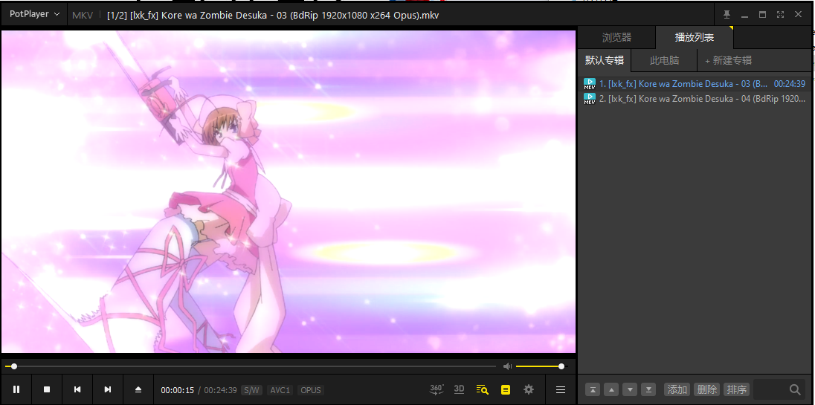
Task: Click the AVC1 video codec indicator
Action: pyautogui.click(x=280, y=390)
